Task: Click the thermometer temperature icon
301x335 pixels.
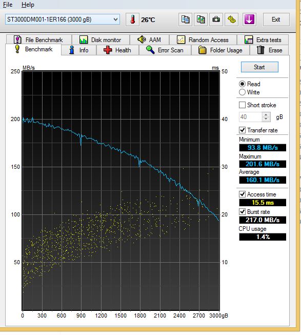Action: [132, 19]
